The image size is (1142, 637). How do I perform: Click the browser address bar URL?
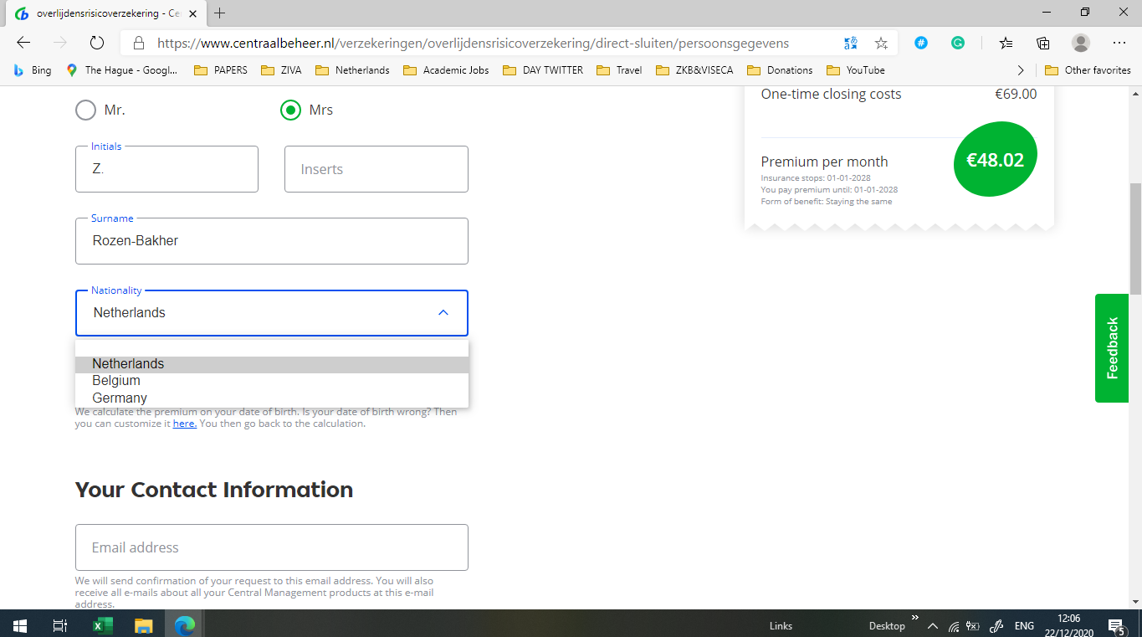point(473,43)
